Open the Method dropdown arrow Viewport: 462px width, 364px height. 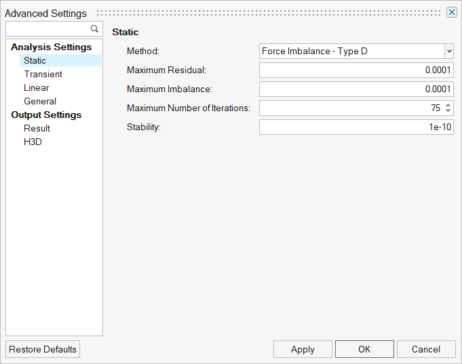click(x=448, y=52)
